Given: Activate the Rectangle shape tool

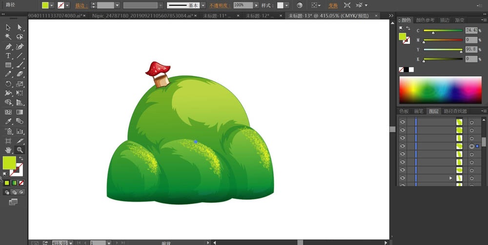Looking at the screenshot, I should [x=8, y=65].
